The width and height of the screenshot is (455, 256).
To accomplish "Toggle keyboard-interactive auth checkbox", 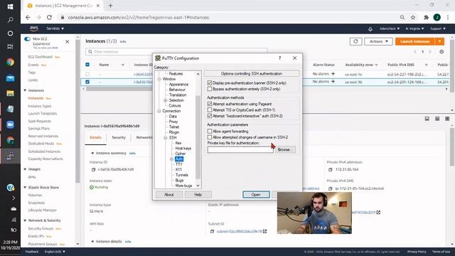I will pyautogui.click(x=210, y=116).
